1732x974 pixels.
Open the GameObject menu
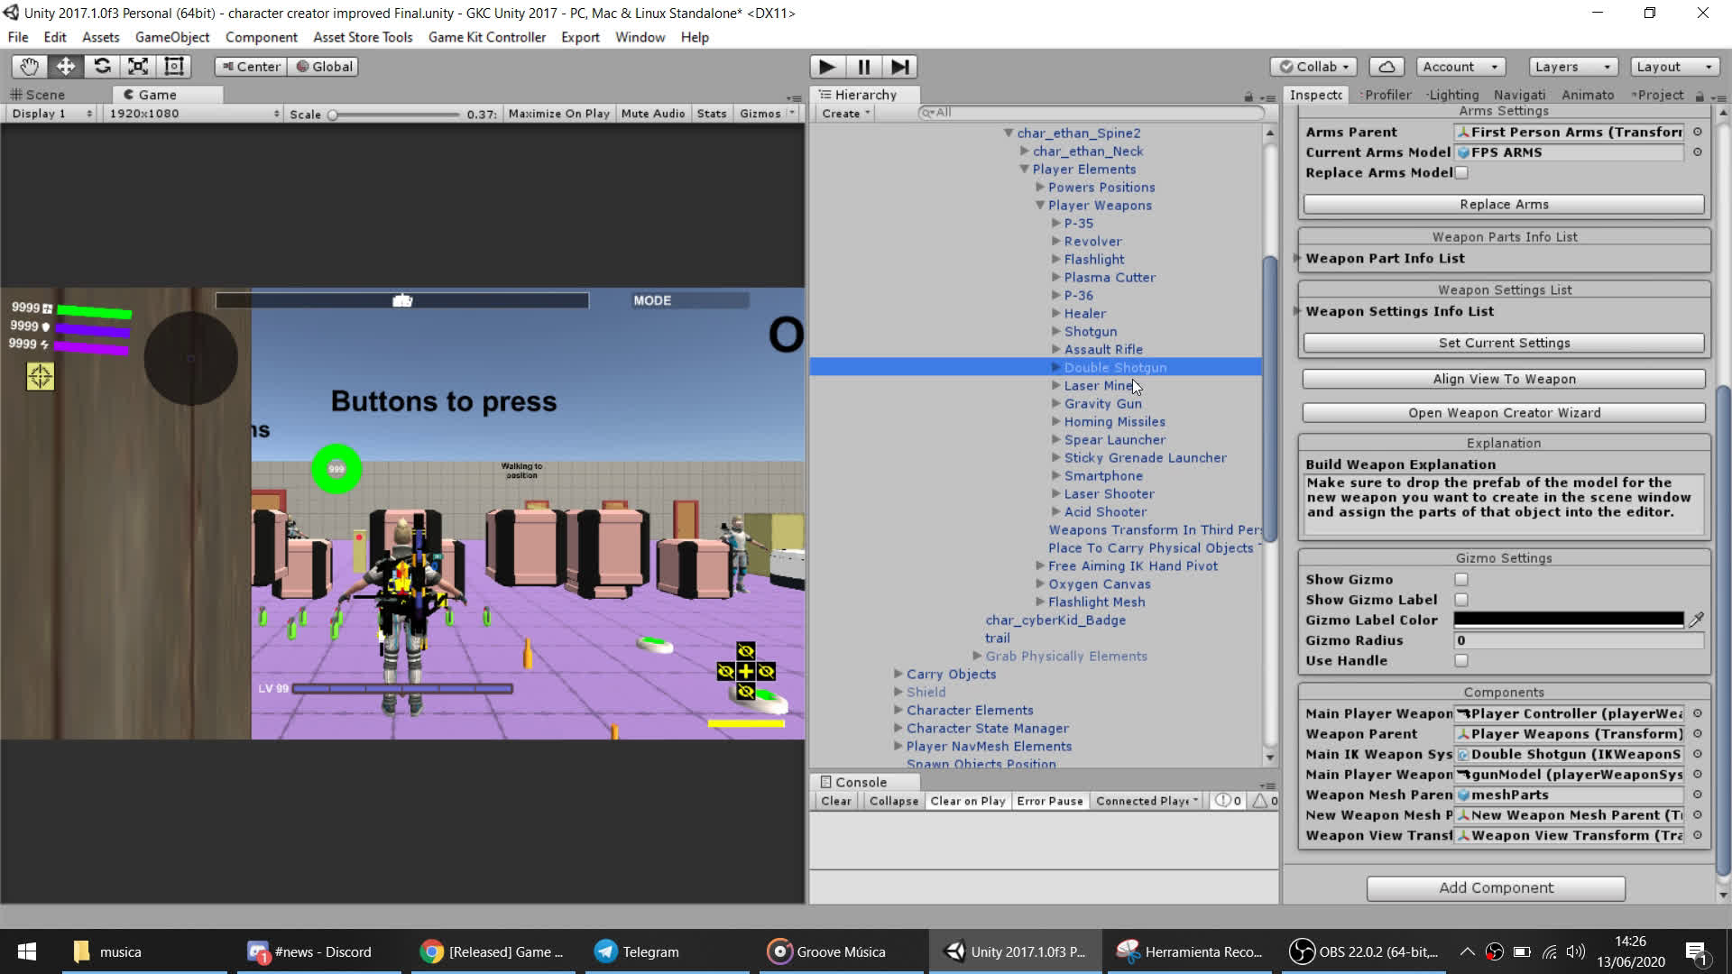(x=171, y=37)
